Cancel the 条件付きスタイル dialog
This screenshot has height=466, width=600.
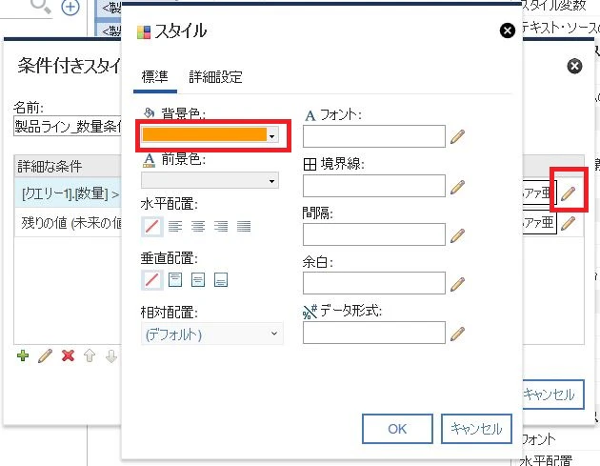tap(553, 395)
